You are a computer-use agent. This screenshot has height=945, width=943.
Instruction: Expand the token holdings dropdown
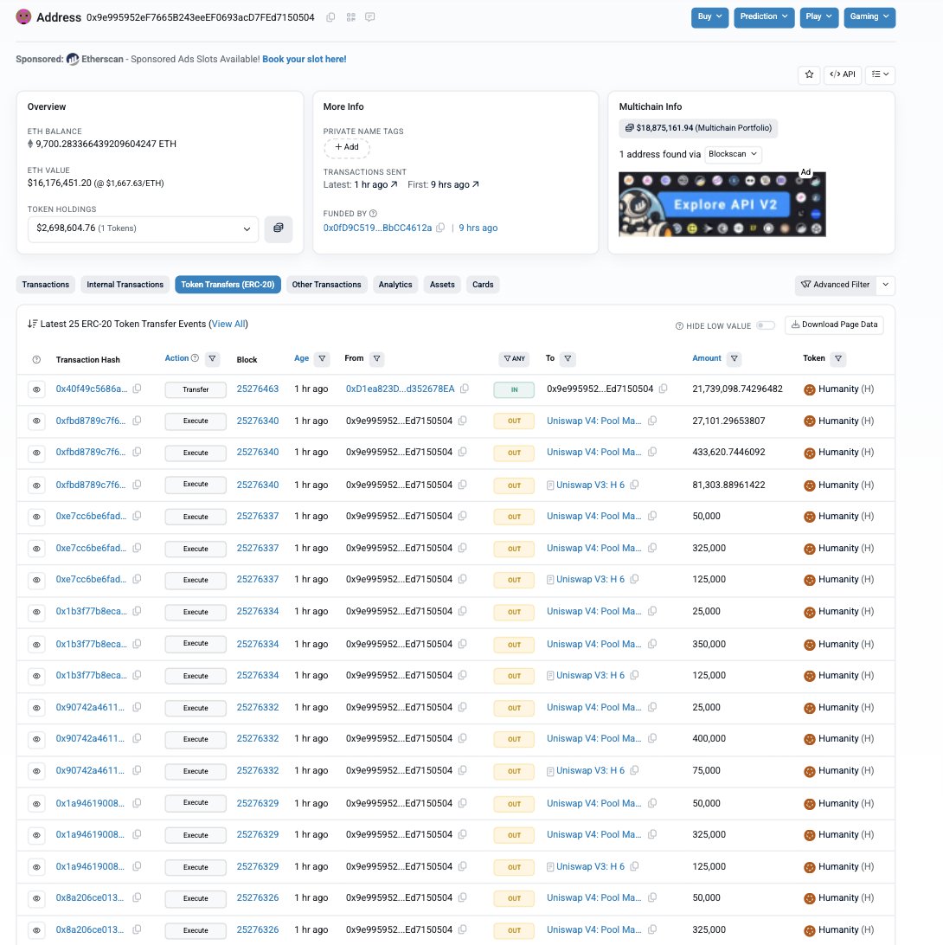tap(144, 228)
